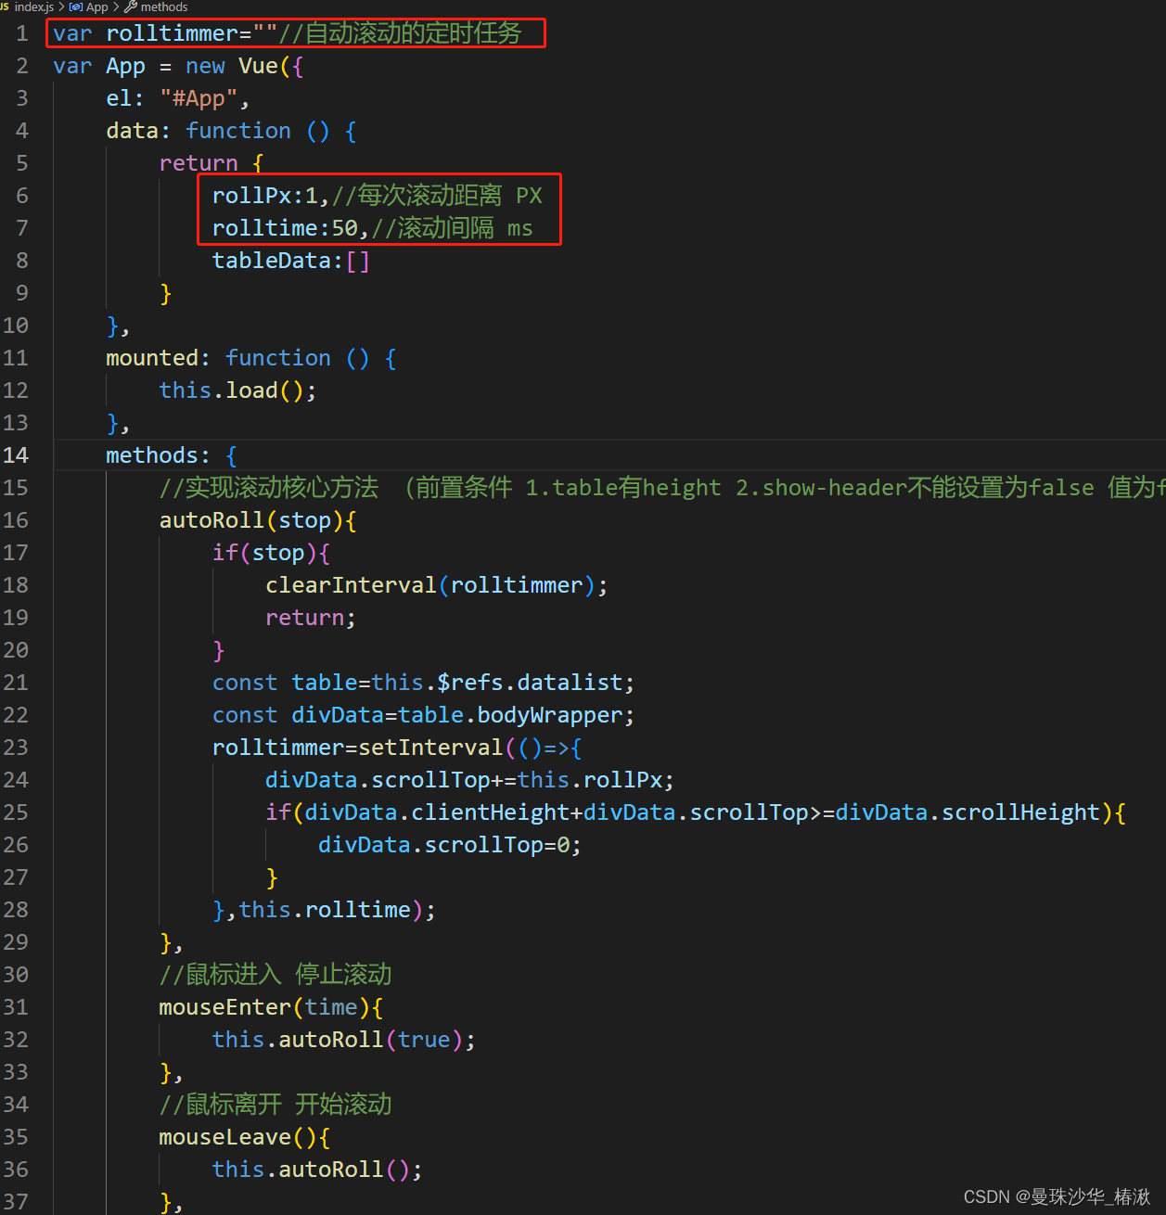Place cursor on 'rolltimmer=""' declaration

point(192,33)
